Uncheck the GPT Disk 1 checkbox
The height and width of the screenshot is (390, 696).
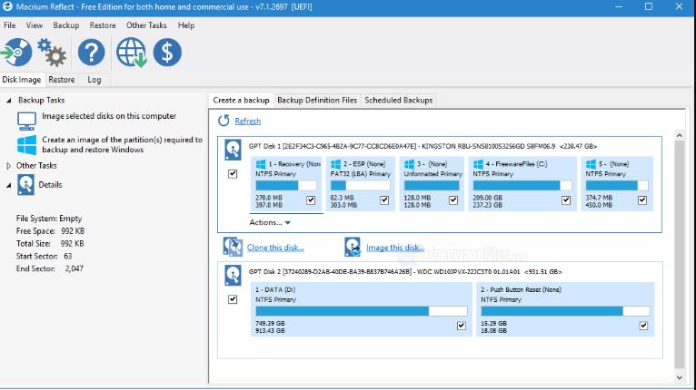[233, 174]
